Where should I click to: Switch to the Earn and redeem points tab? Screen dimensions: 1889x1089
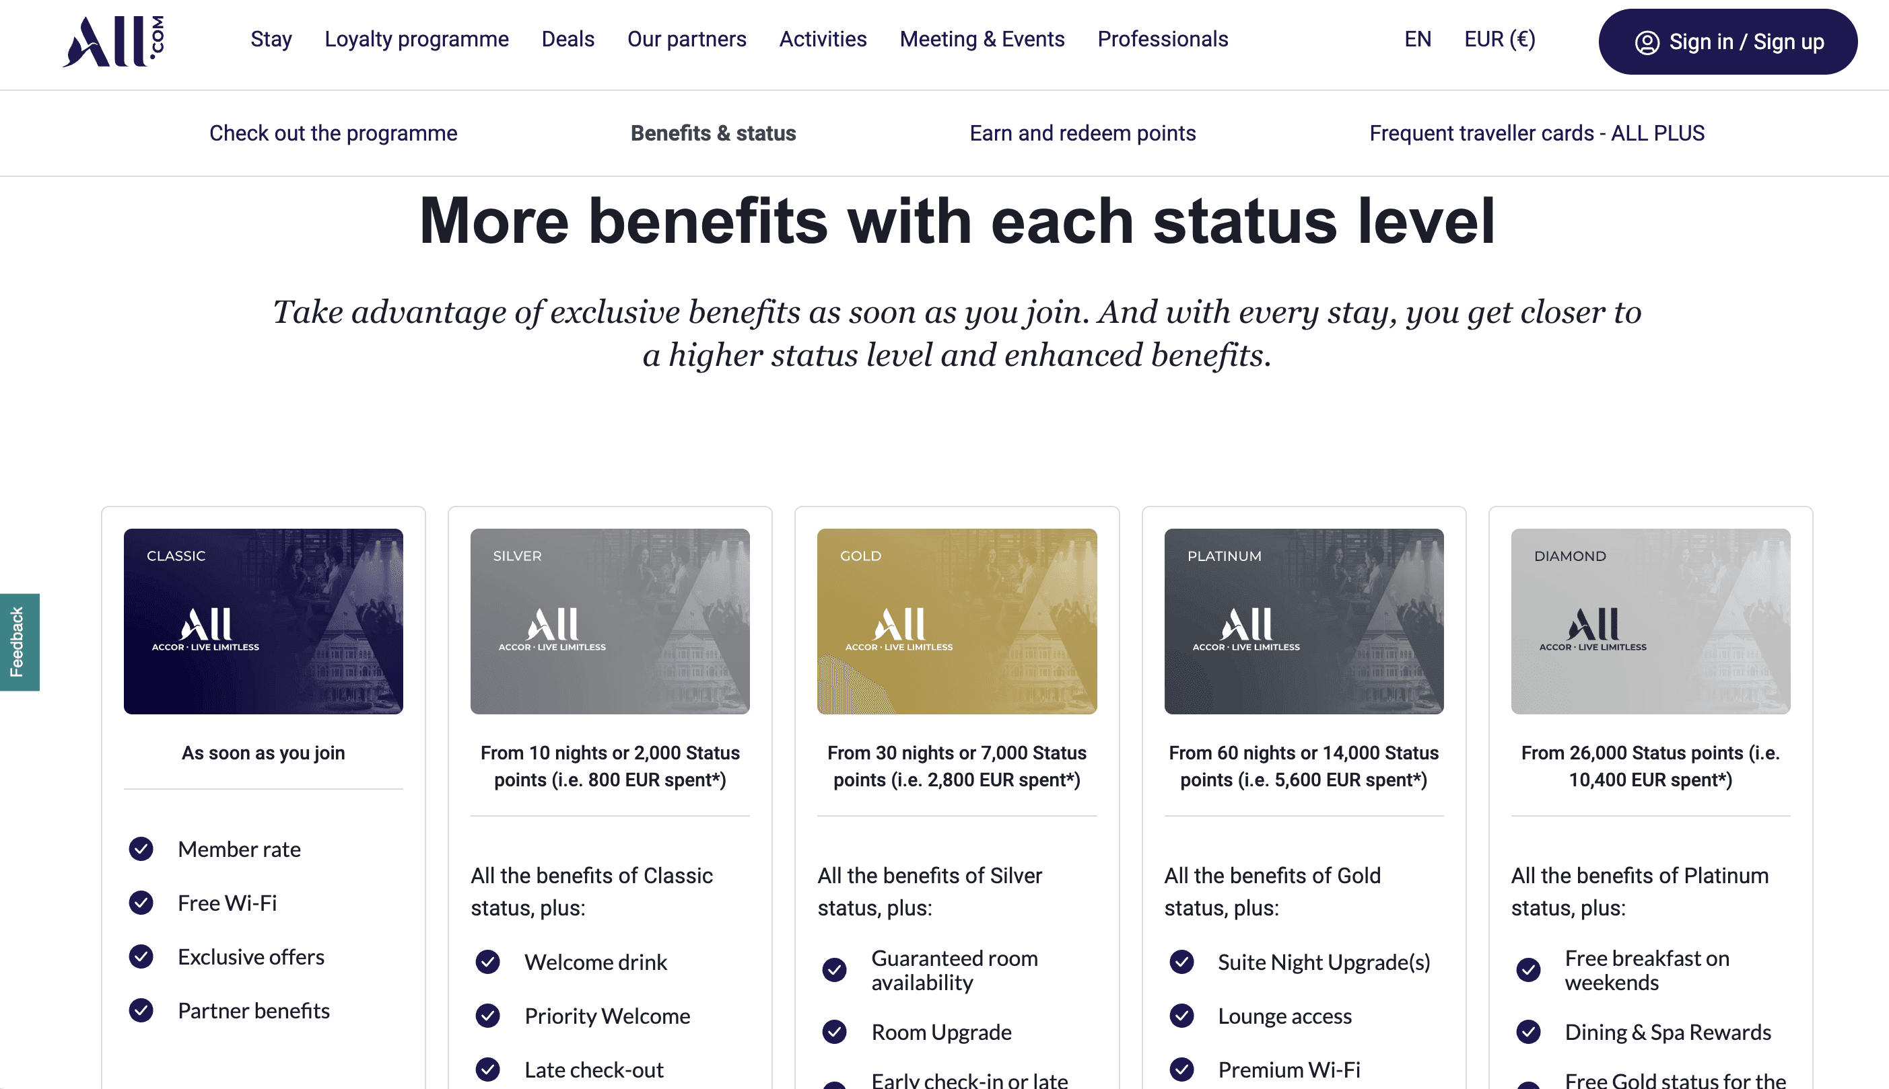click(1083, 133)
